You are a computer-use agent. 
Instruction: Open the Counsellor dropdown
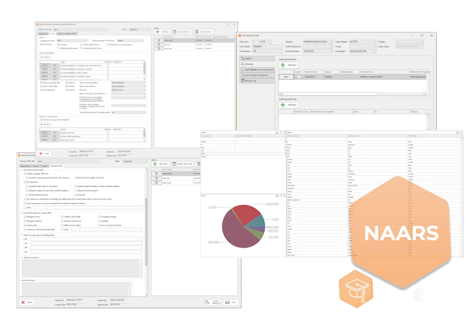tap(363, 51)
